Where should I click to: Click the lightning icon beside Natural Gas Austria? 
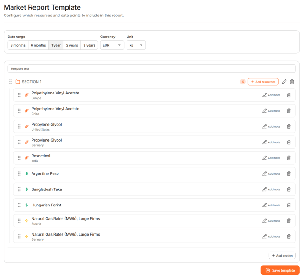click(27, 220)
